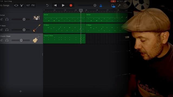Click the playhead marker on ruler
The height and width of the screenshot is (97, 173).
pyautogui.click(x=81, y=11)
